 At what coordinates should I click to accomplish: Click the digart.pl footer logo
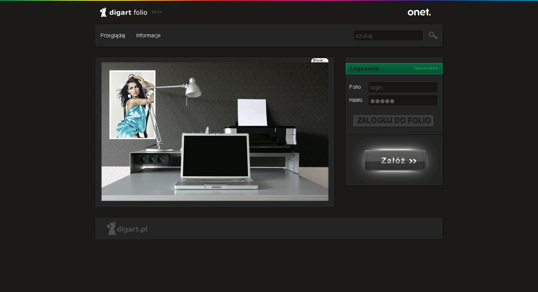coord(127,229)
